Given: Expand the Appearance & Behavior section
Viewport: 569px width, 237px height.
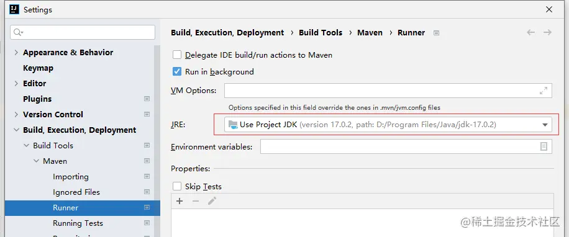Looking at the screenshot, I should pos(16,53).
